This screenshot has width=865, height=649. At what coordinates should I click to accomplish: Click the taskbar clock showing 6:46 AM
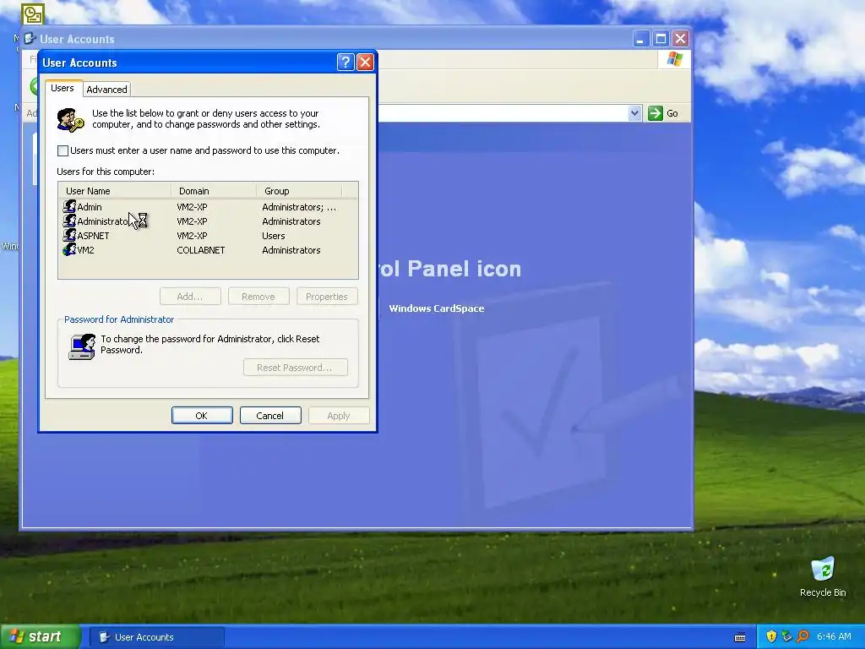[x=834, y=636]
